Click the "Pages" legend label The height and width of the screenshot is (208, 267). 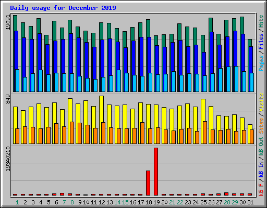261,63
